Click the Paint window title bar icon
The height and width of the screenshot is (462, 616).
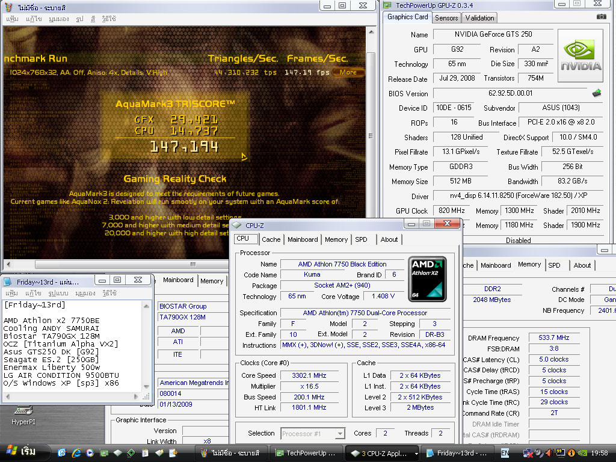(8, 7)
